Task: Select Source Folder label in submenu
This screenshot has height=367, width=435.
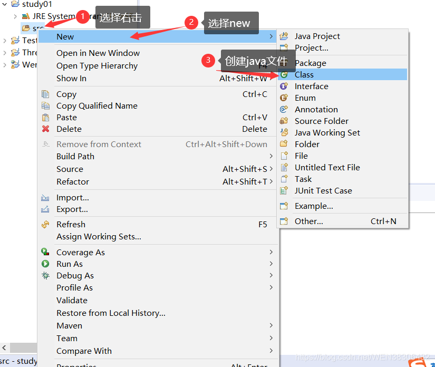Action: point(322,121)
